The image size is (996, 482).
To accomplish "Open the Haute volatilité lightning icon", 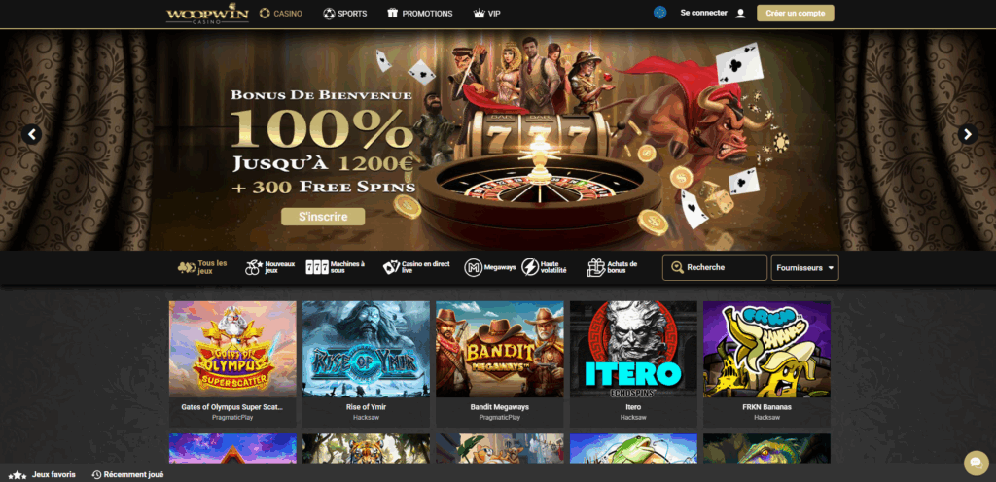I will [x=530, y=267].
